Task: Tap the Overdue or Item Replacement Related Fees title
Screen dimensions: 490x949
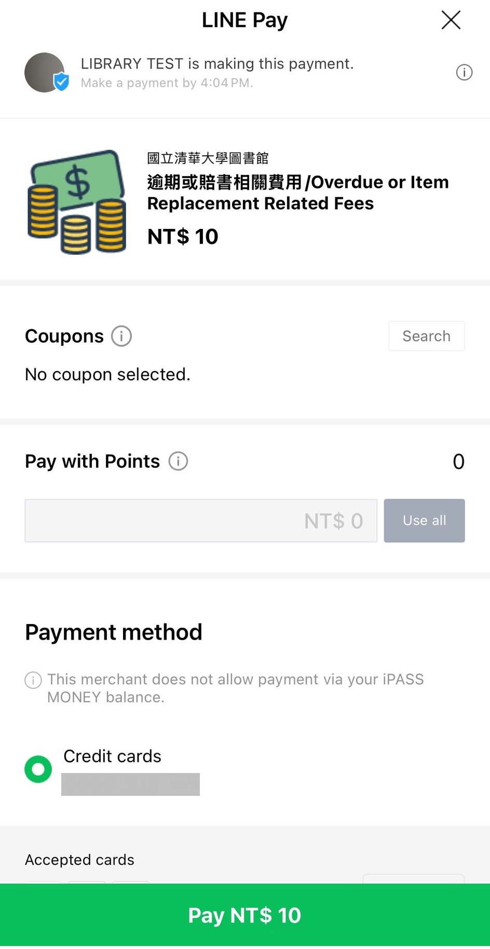Action: pyautogui.click(x=297, y=193)
